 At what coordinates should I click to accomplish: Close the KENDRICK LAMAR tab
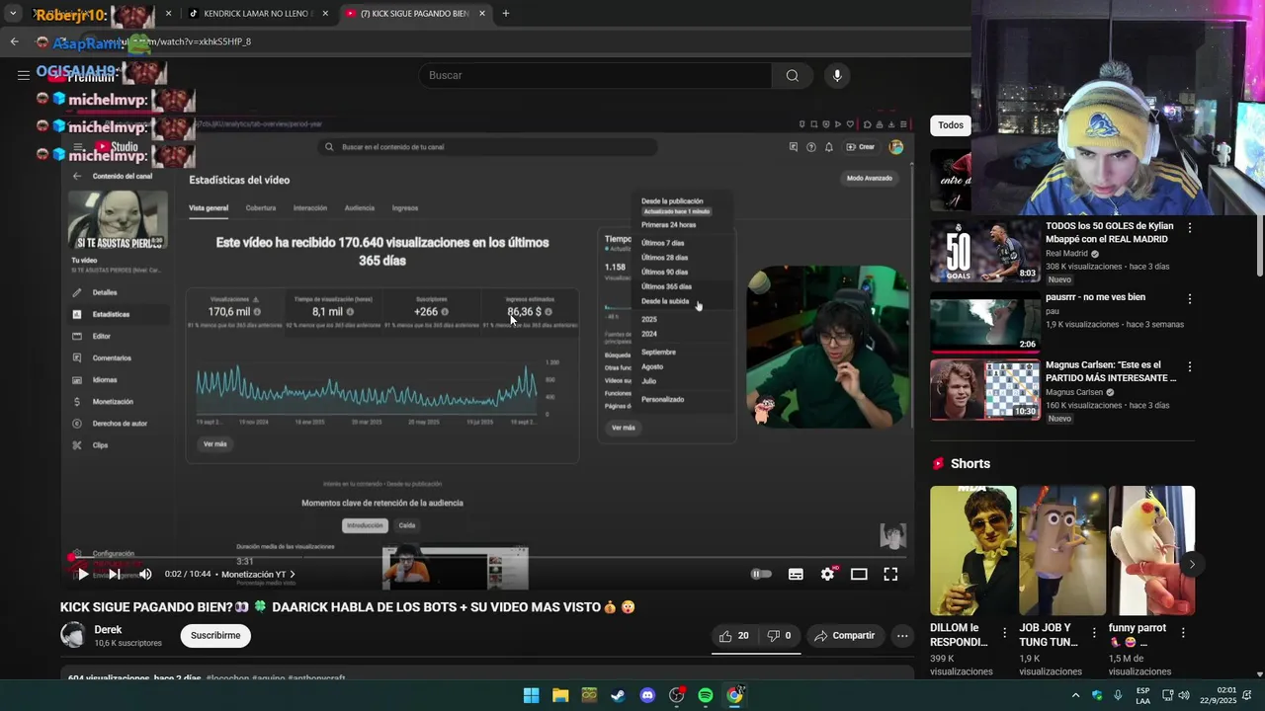(325, 14)
